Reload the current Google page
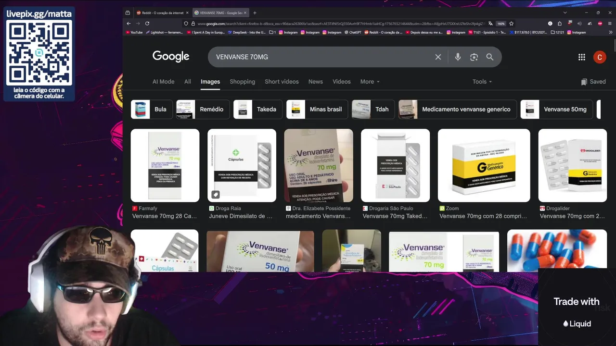 [147, 23]
